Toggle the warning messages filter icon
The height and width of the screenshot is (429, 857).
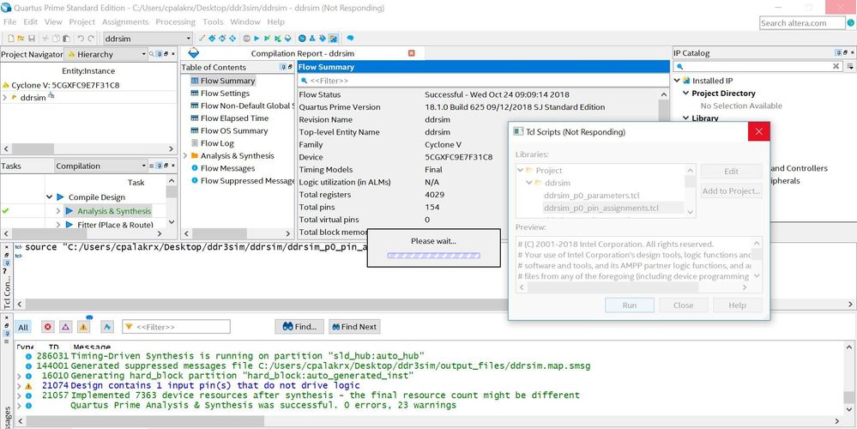84,327
